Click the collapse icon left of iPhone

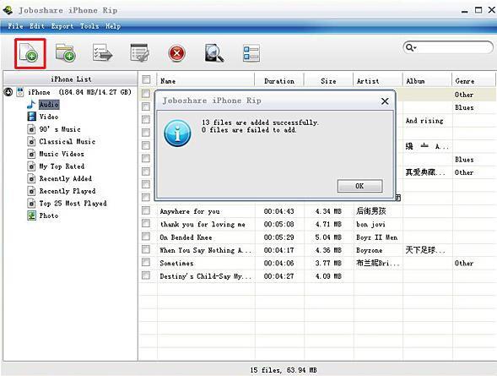pyautogui.click(x=8, y=92)
